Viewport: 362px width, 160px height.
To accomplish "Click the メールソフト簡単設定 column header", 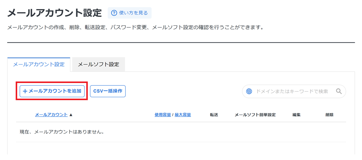I will (255, 115).
